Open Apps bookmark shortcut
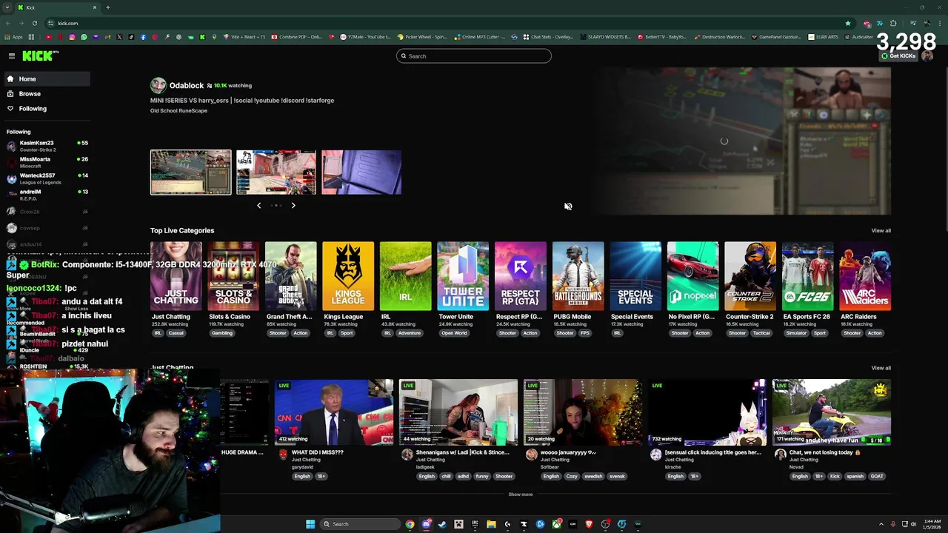The image size is (948, 533). tap(14, 37)
